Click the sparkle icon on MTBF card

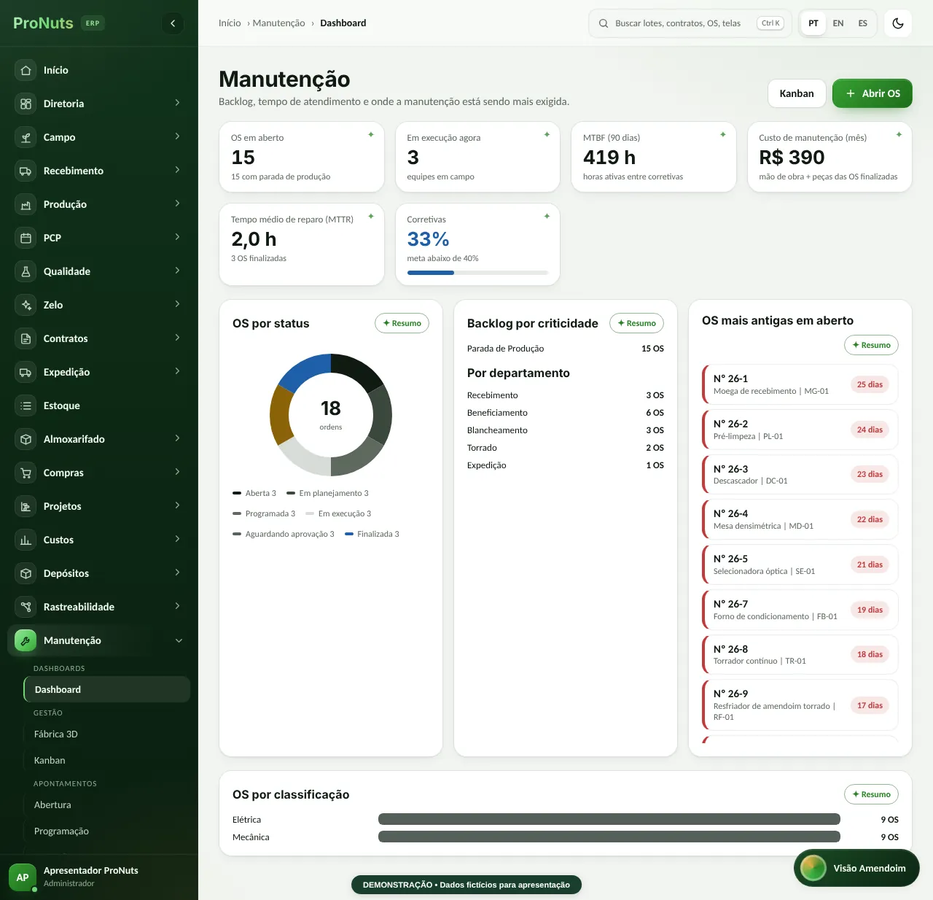pos(723,134)
